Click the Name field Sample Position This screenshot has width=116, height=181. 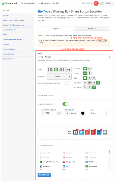click(74, 57)
